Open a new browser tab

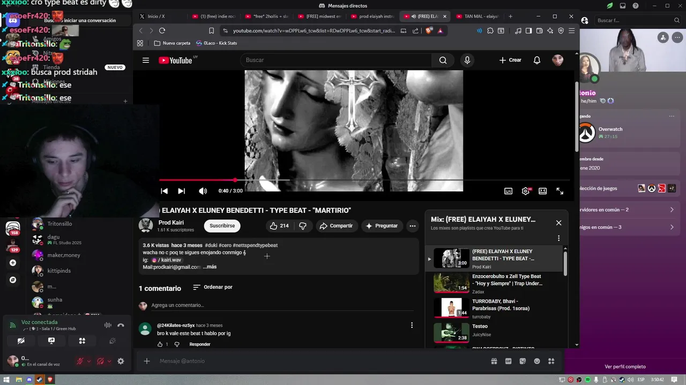click(x=510, y=17)
